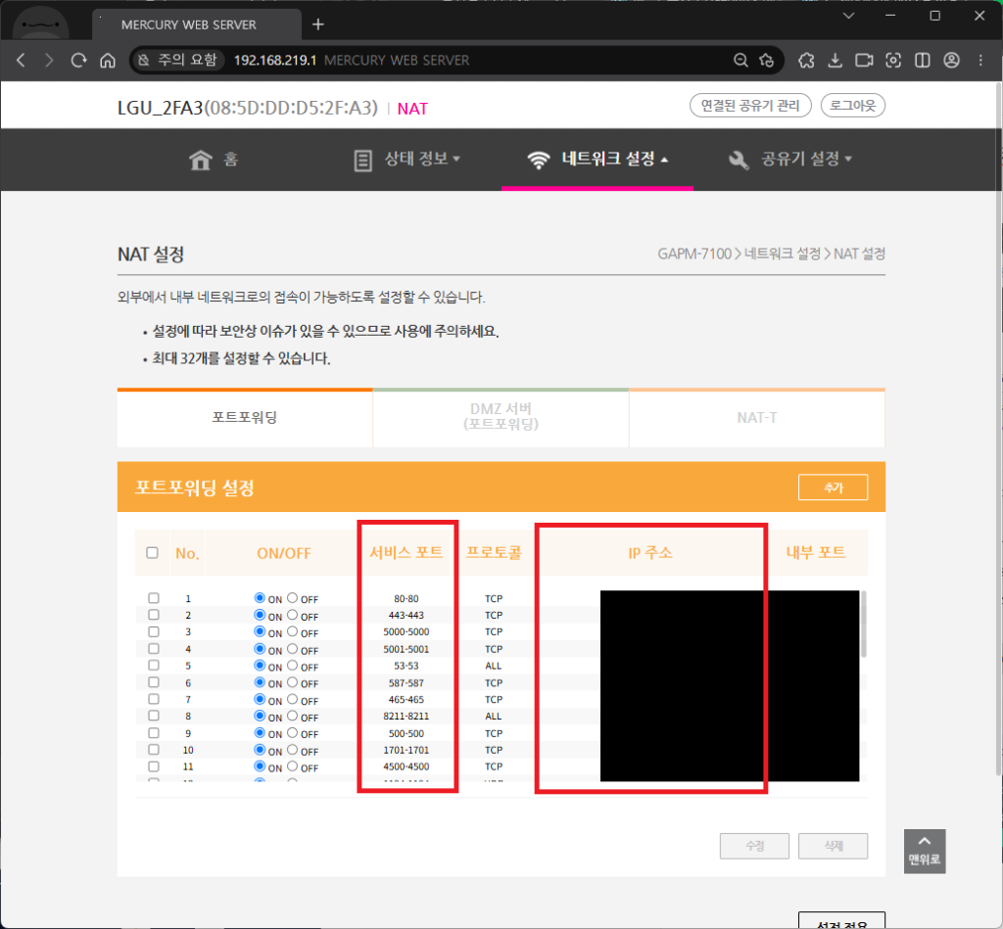The image size is (1003, 929).
Task: Click the 53-53 service port cell
Action: pos(406,667)
